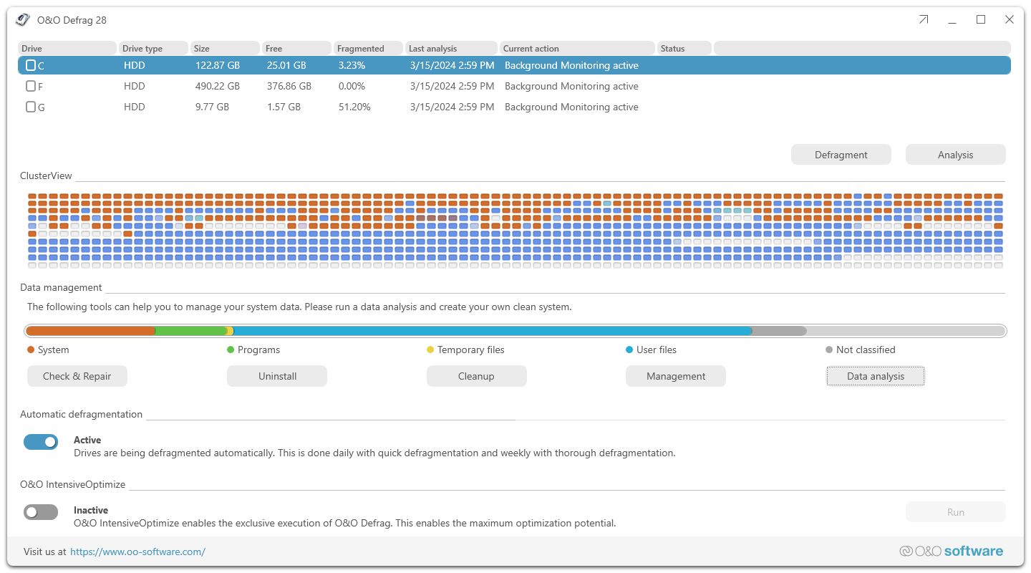Click the Data analysis button
Viewport: 1031px width, 573px height.
coord(875,376)
